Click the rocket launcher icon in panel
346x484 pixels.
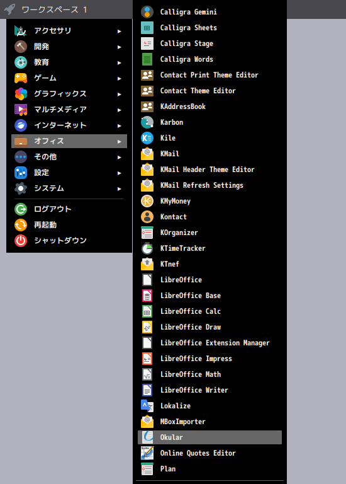tap(9, 9)
